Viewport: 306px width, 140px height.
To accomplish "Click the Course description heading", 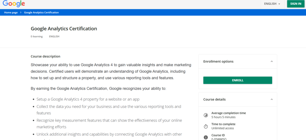I will (45, 57).
